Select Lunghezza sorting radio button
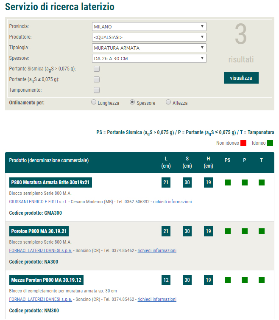This screenshot has height=320, width=279. [x=94, y=102]
